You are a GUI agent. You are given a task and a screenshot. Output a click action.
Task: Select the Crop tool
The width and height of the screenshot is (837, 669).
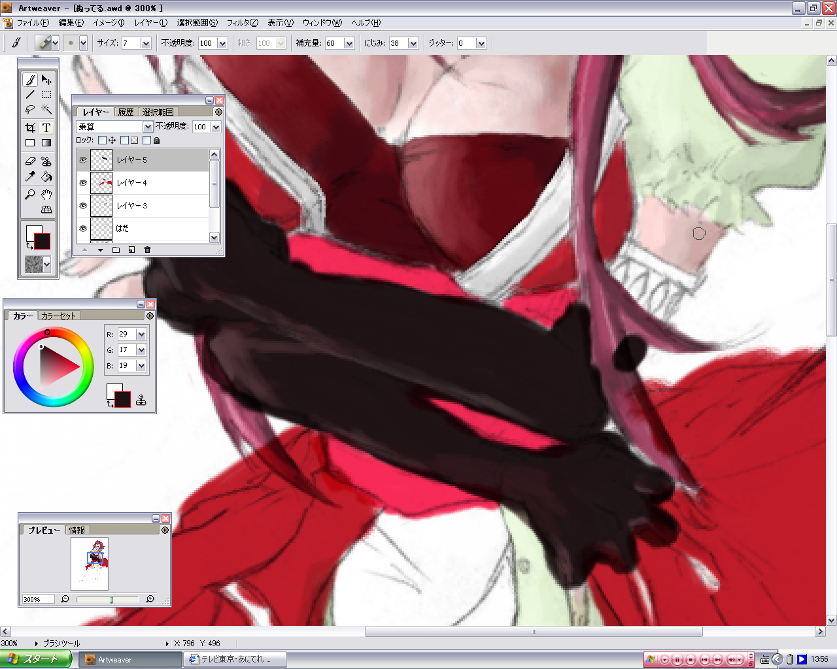pos(30,127)
